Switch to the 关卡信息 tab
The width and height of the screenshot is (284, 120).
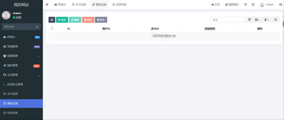79,4
